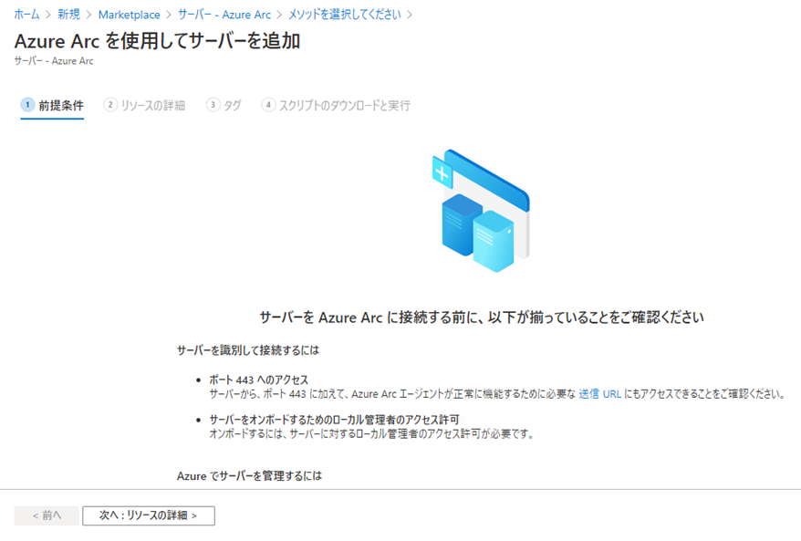Click the ポート 443 へのアクセス bullet text
Image resolution: width=801 pixels, height=541 pixels.
click(x=259, y=380)
